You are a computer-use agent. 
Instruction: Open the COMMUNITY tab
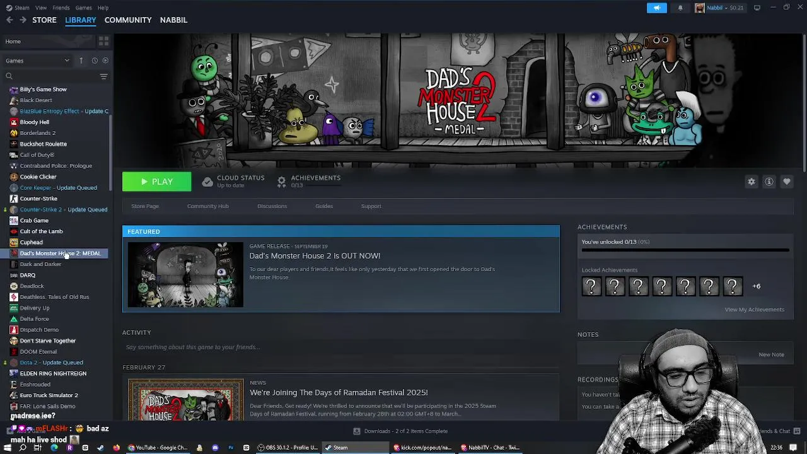click(x=128, y=20)
